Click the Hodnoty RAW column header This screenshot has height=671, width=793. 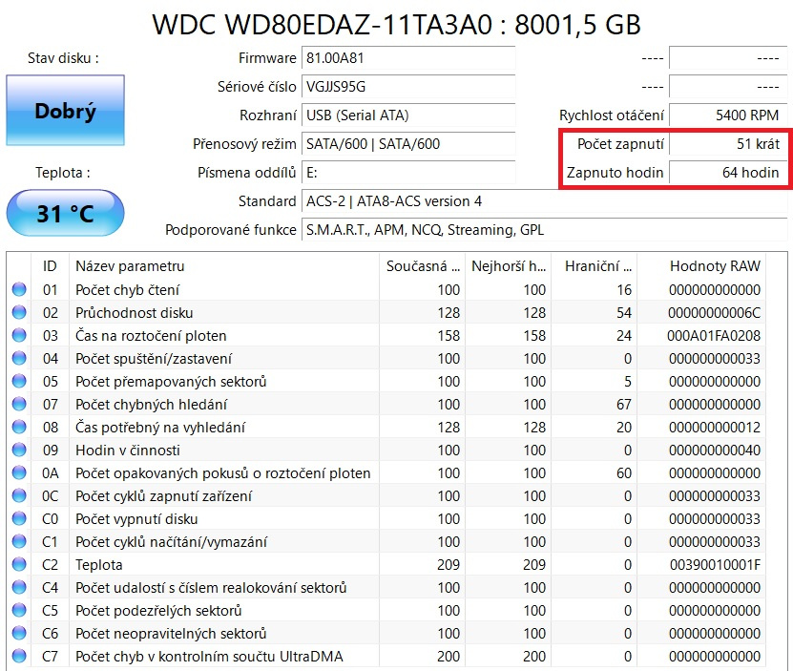tap(714, 266)
